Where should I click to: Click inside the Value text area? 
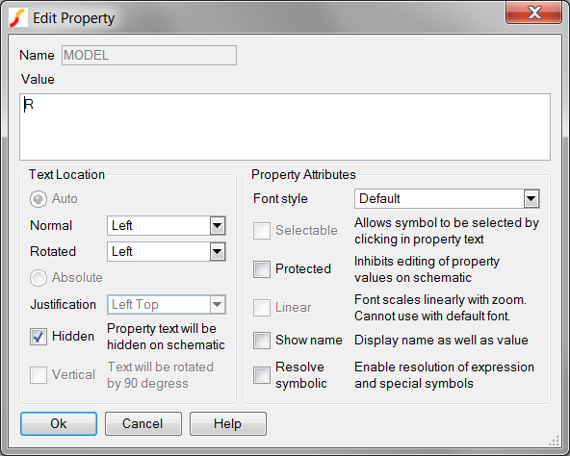click(285, 127)
